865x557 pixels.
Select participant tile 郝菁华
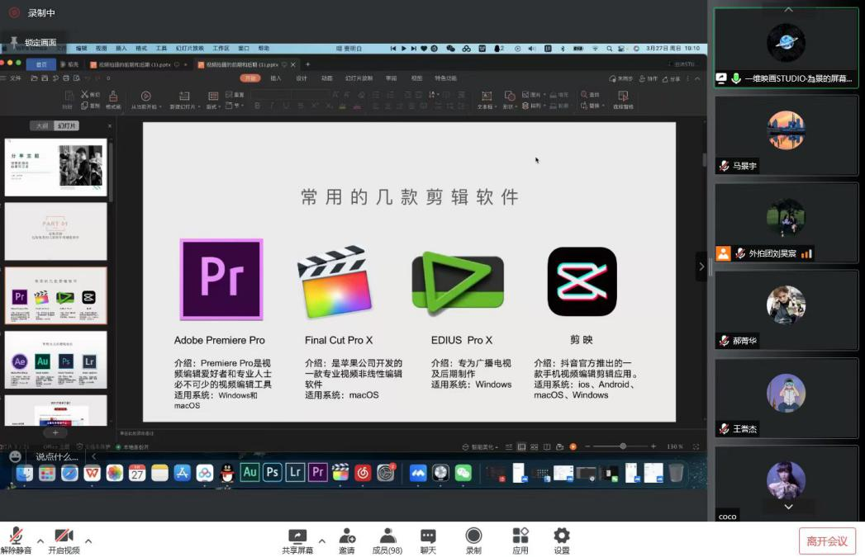[x=786, y=309]
